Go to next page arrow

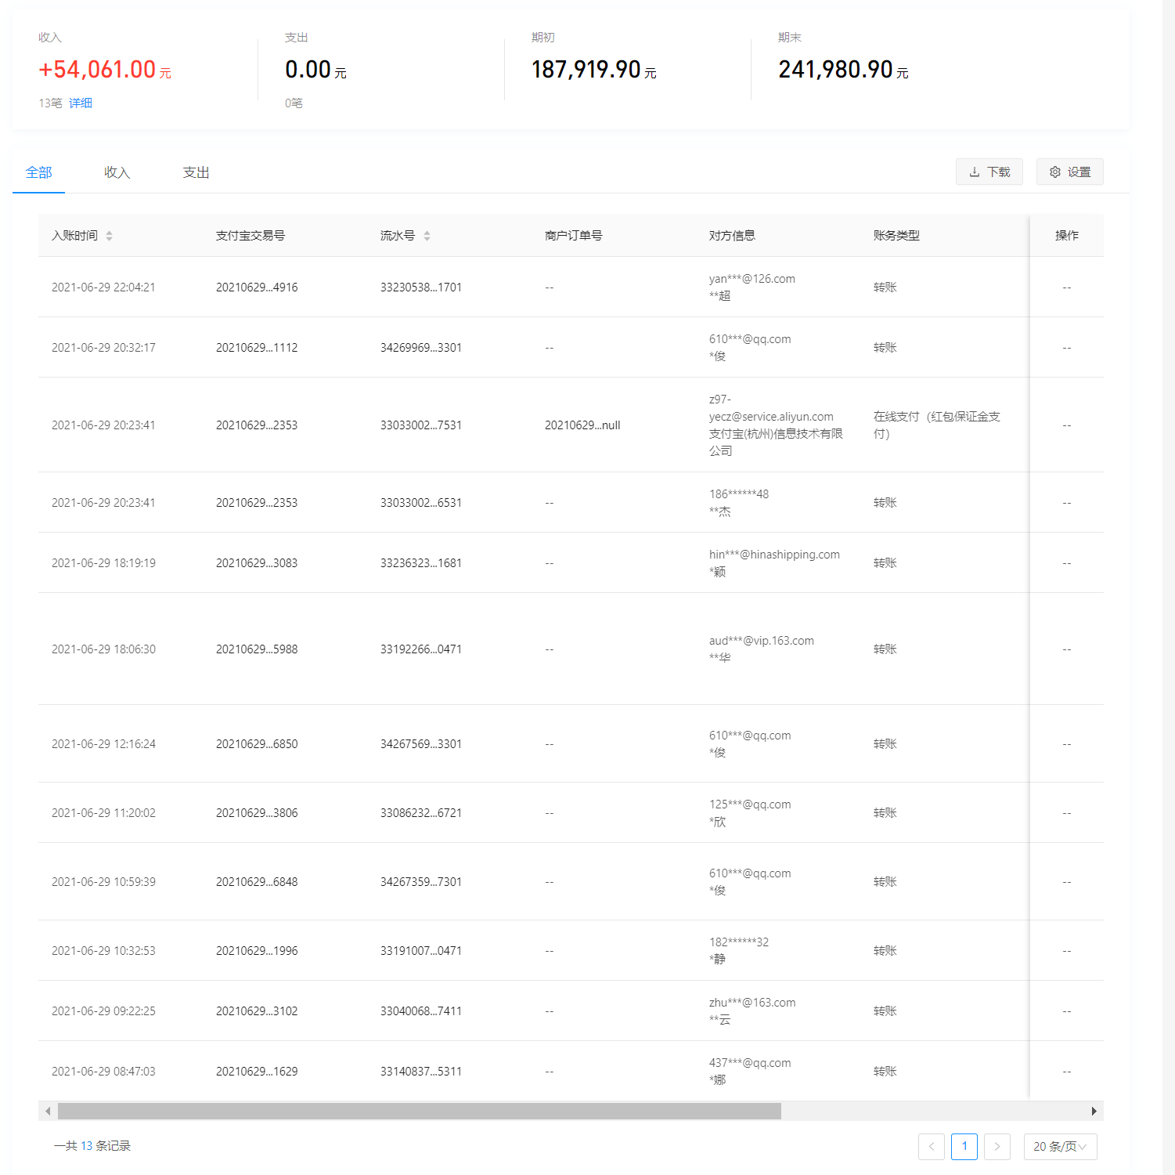pyautogui.click(x=997, y=1147)
